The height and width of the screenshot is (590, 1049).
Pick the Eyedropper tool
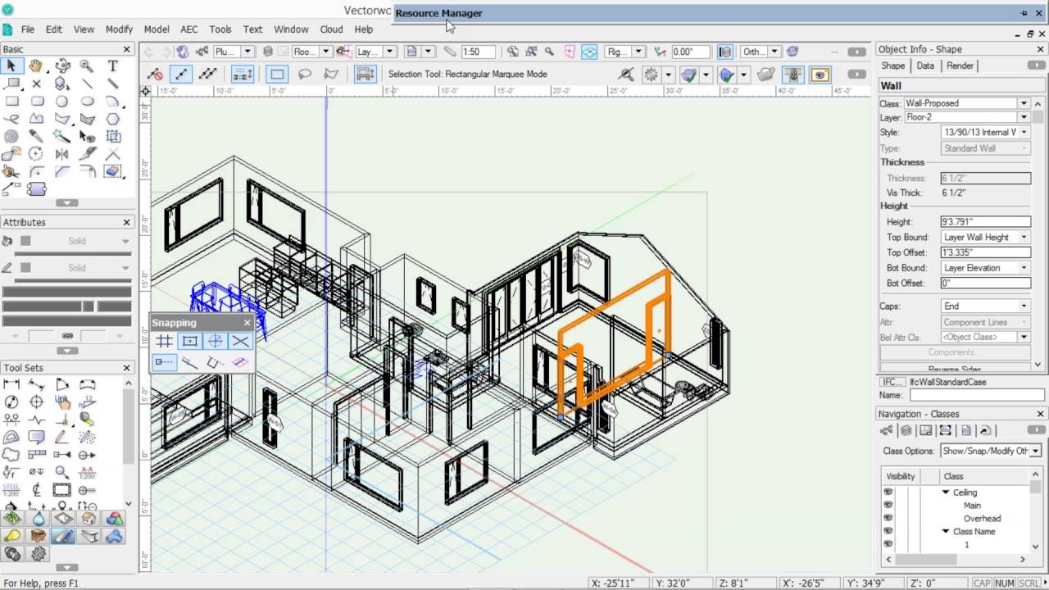38,134
